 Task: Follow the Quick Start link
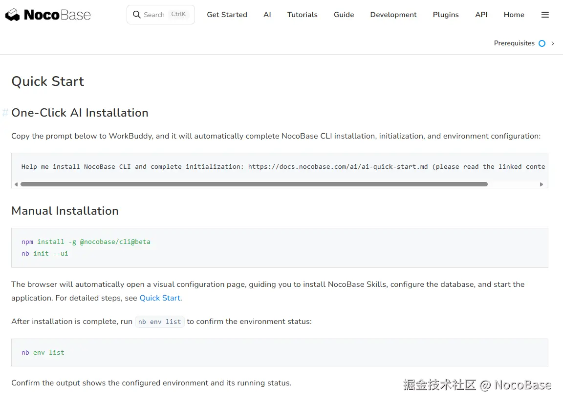click(160, 298)
